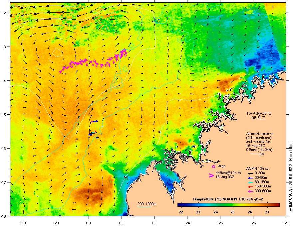Click the 'ANMN 12h av.' heading
The width and height of the screenshot is (293, 226).
258,169
